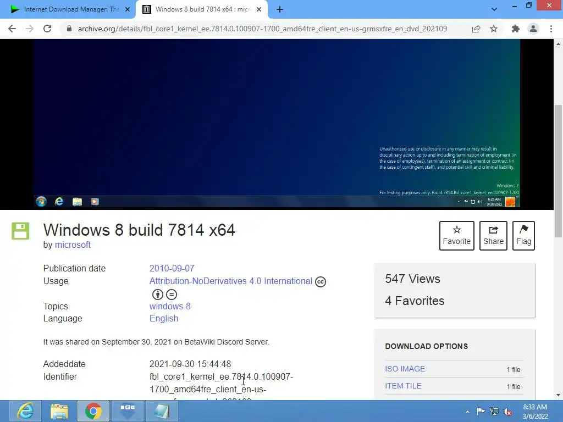Download the ISO IMAGE file
The image size is (563, 422).
[x=405, y=369]
